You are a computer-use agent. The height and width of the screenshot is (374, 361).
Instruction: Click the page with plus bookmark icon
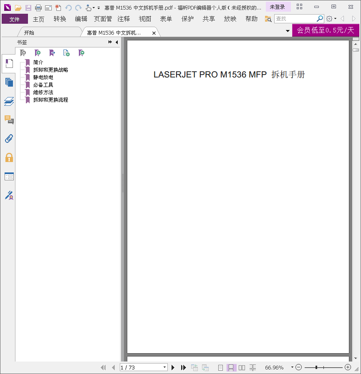click(x=66, y=53)
